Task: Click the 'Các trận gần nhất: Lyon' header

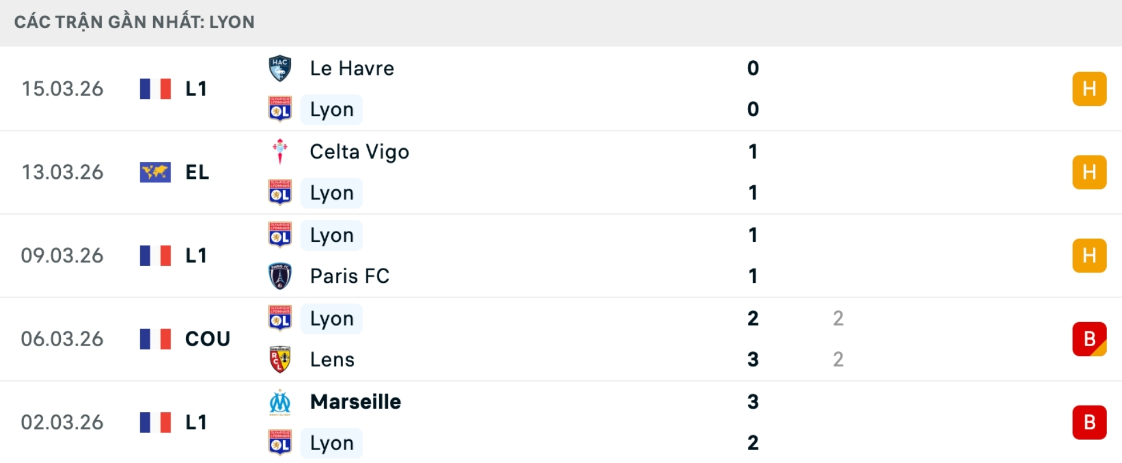Action: 134,22
